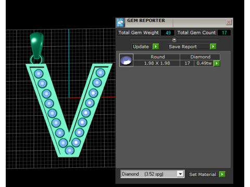
Task: Click the GEM REPORTER title bar
Action: (174, 22)
